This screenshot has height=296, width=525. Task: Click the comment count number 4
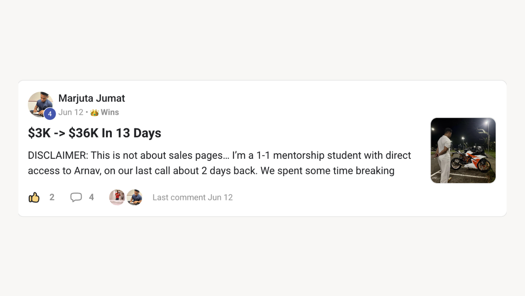[91, 197]
